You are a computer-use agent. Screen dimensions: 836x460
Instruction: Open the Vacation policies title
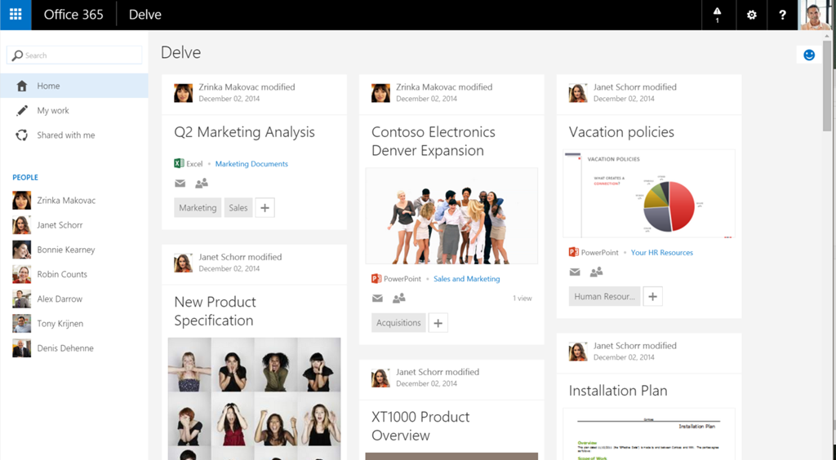pos(621,132)
